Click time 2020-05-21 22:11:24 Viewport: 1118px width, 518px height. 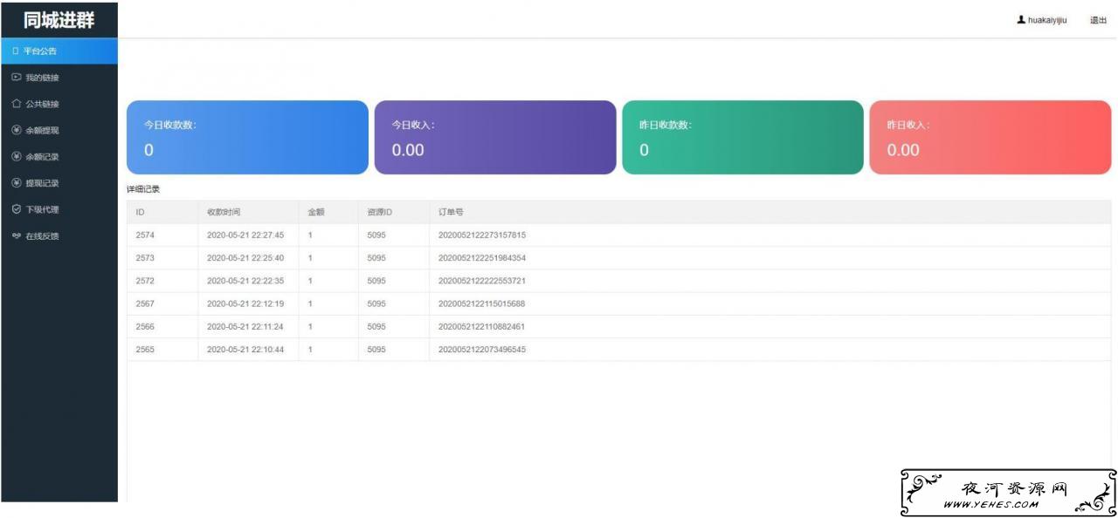245,326
